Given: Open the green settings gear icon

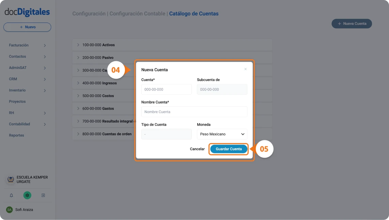Looking at the screenshot, I should (x=27, y=195).
